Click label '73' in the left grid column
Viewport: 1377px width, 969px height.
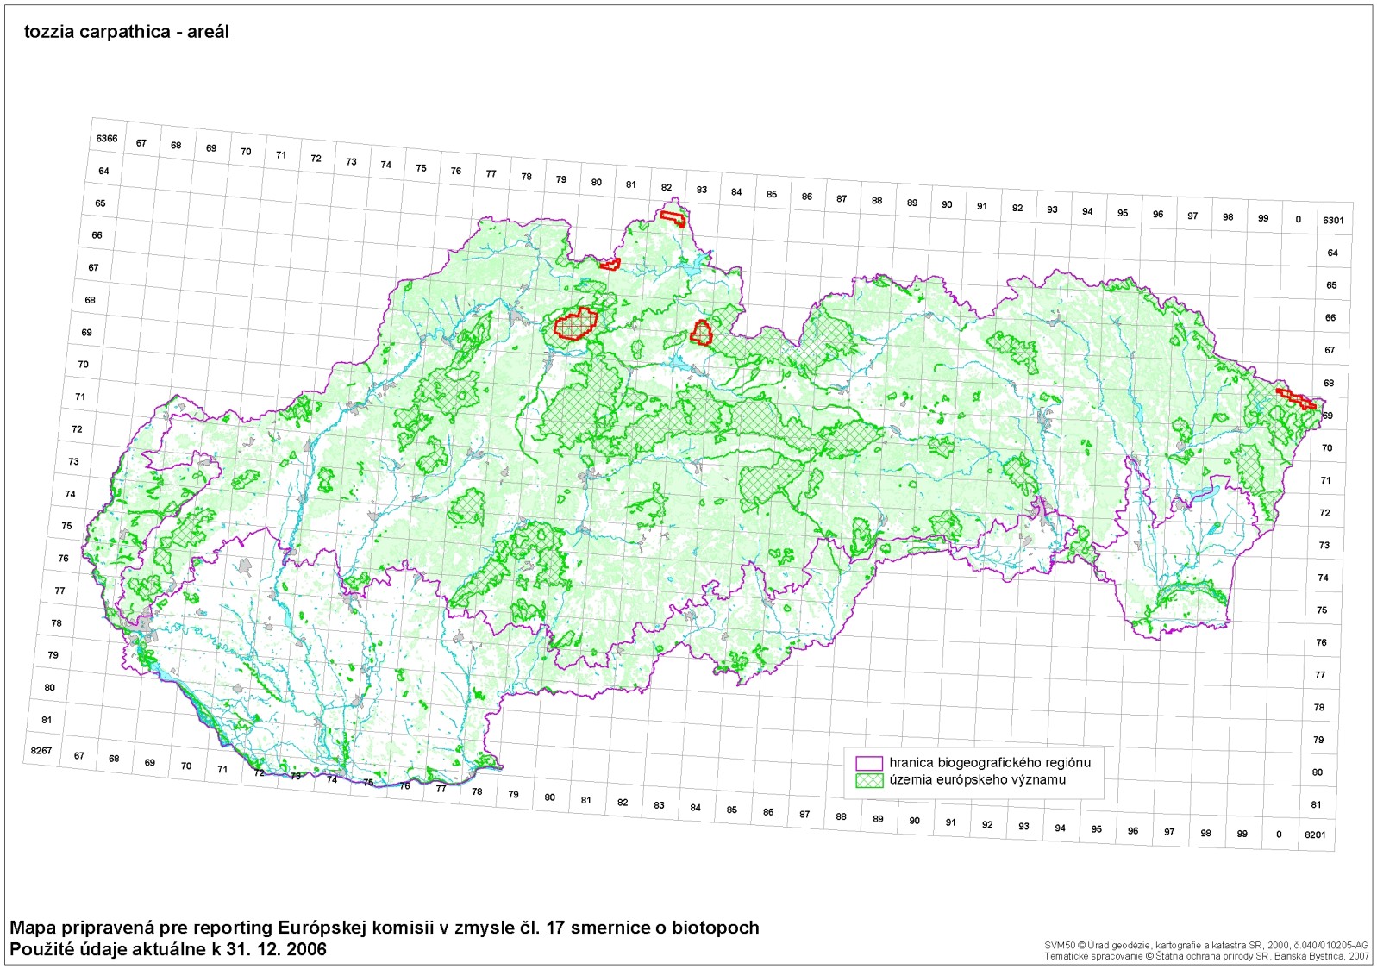pos(73,462)
